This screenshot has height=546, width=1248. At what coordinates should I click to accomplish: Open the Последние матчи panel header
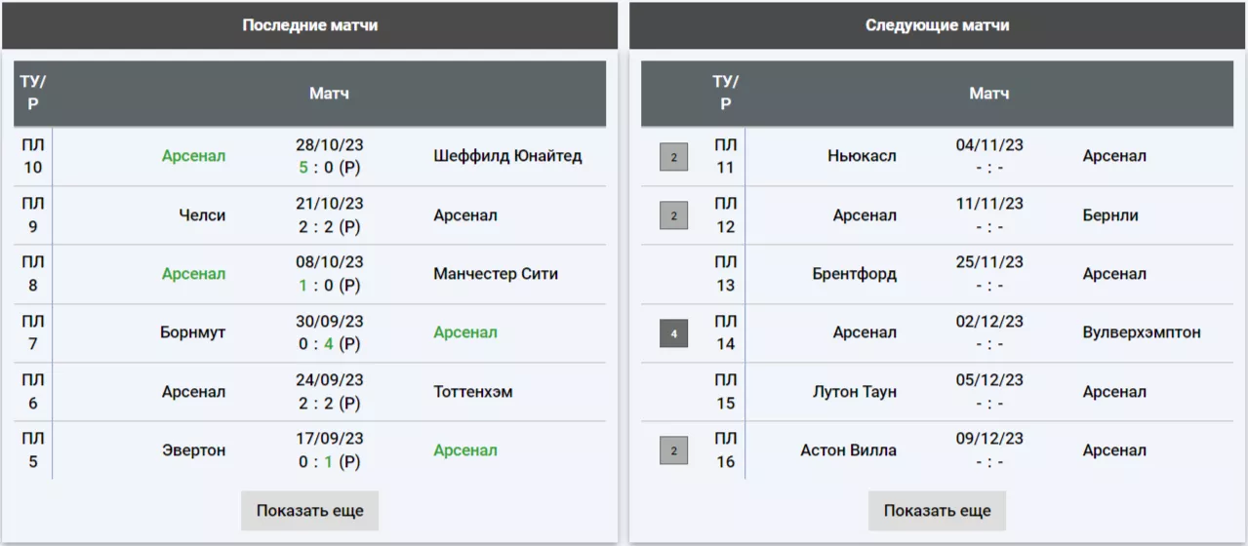309,25
